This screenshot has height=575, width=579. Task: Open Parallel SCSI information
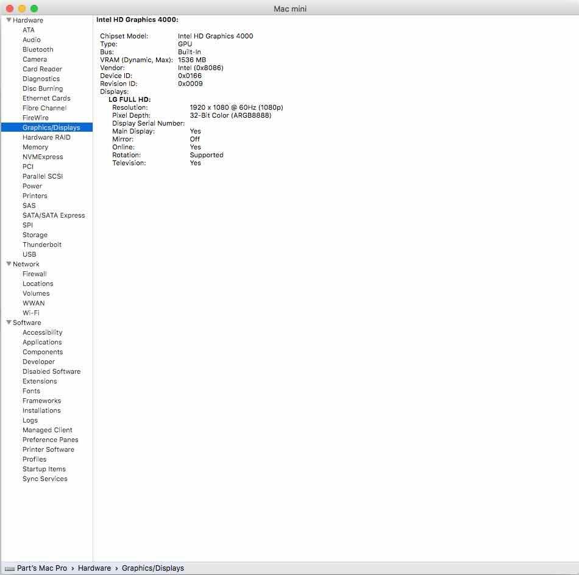(43, 176)
